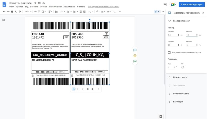The height and width of the screenshot is (119, 207).
Task: Select the in-line image wrap option
Action: 74,89
